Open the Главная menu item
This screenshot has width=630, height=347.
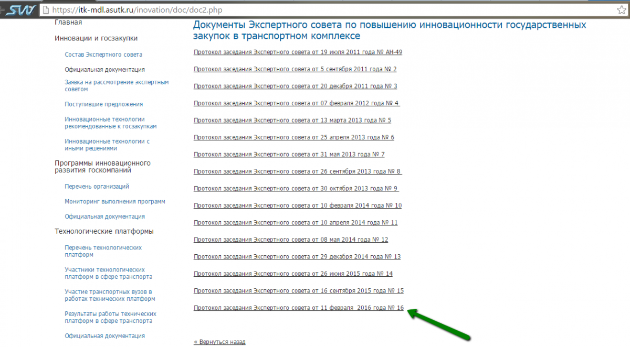pos(68,23)
